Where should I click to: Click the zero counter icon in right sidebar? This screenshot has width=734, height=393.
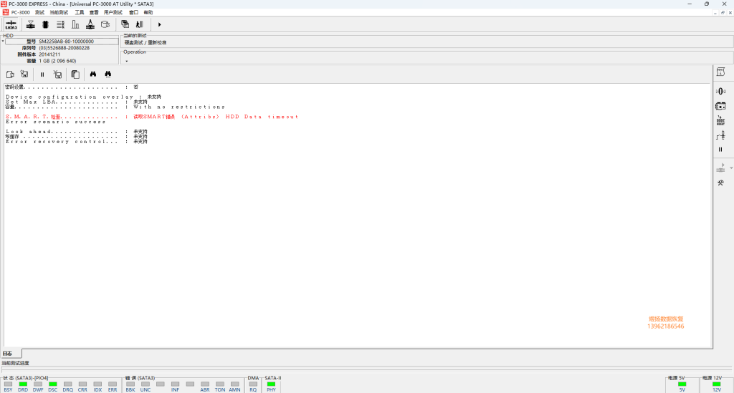720,91
